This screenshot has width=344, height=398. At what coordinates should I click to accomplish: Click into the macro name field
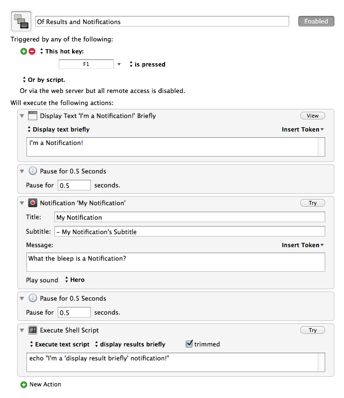(162, 21)
